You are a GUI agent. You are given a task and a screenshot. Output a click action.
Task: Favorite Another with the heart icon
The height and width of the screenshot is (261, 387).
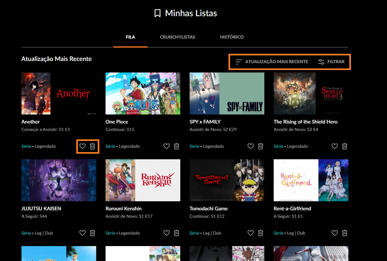(x=83, y=146)
